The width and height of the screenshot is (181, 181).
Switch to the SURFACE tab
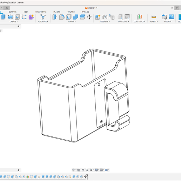point(13,12)
